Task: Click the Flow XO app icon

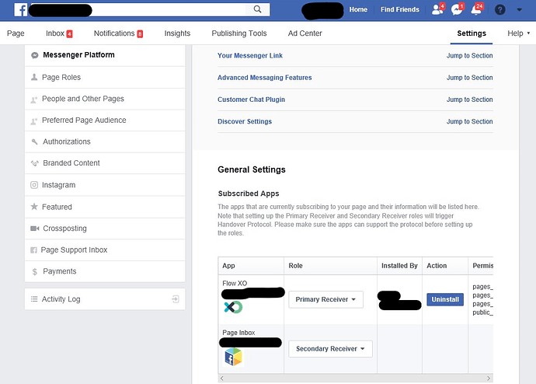Action: pyautogui.click(x=232, y=307)
